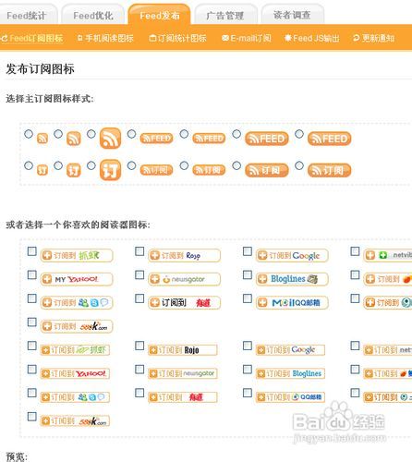Open the Feed优化 tab
This screenshot has height=462, width=412.
[x=93, y=15]
